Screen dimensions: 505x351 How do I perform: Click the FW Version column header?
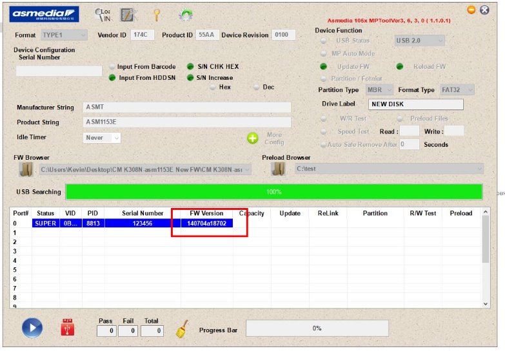pyautogui.click(x=206, y=213)
